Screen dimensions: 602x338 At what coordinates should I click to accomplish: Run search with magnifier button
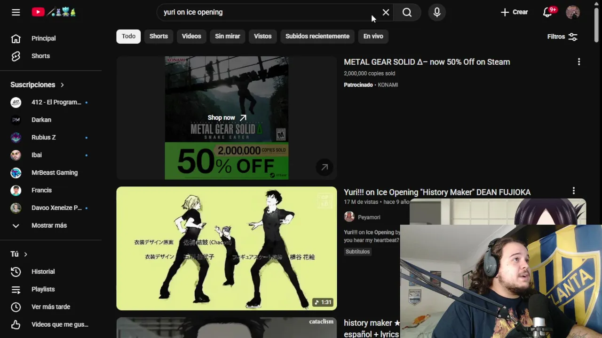407,12
